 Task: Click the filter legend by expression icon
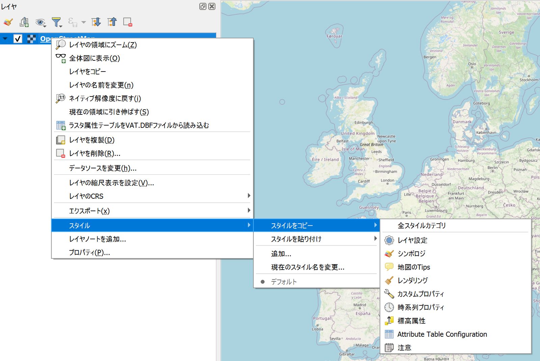click(72, 22)
